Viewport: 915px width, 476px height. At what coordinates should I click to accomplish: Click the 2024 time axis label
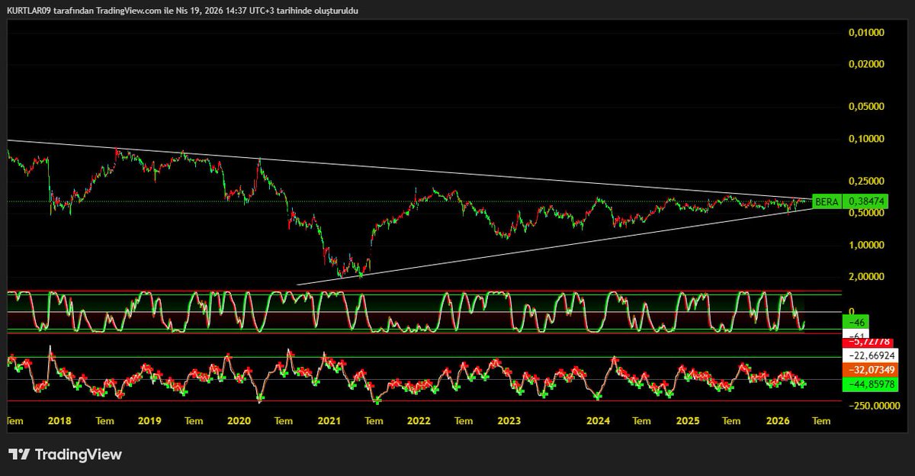point(599,421)
